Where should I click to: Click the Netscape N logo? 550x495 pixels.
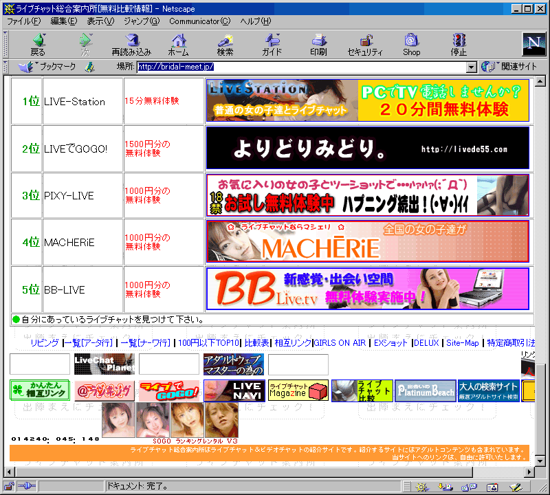pyautogui.click(x=534, y=44)
